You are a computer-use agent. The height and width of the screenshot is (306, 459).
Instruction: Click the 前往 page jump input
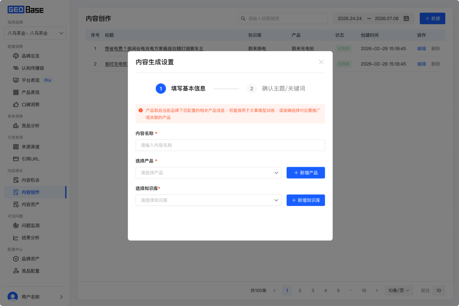click(x=439, y=290)
